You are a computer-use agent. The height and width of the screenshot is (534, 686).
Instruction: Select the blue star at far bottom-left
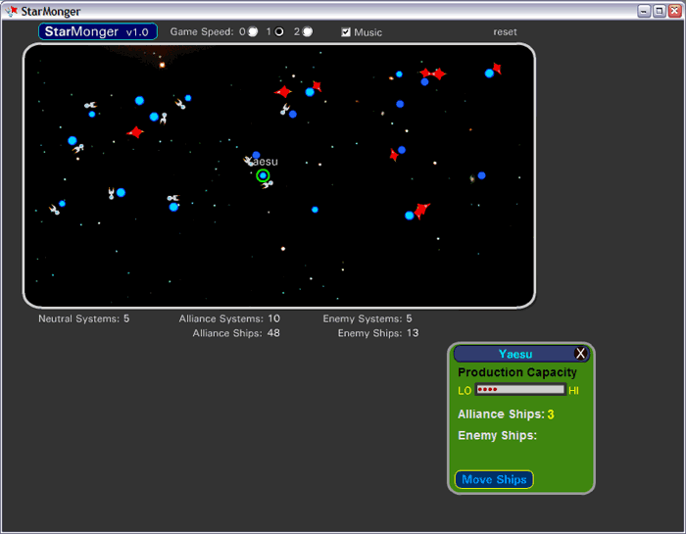pyautogui.click(x=62, y=204)
